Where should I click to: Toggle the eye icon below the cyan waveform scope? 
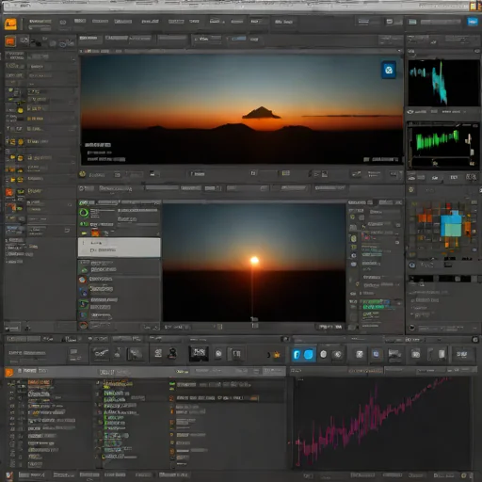coord(410,112)
